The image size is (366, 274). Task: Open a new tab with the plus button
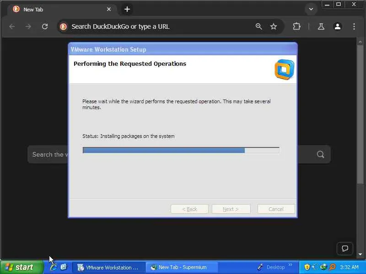127,9
